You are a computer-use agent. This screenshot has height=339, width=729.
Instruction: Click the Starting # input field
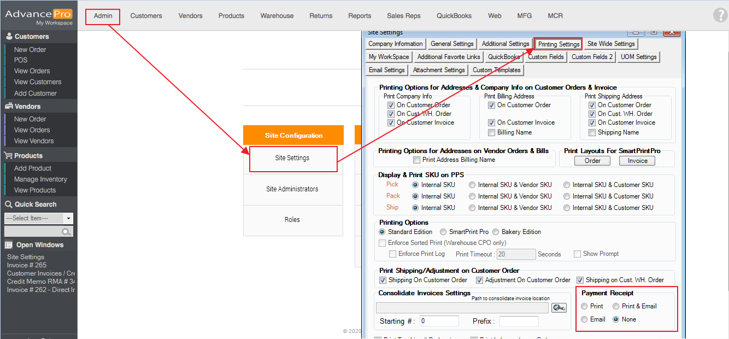[x=439, y=321]
